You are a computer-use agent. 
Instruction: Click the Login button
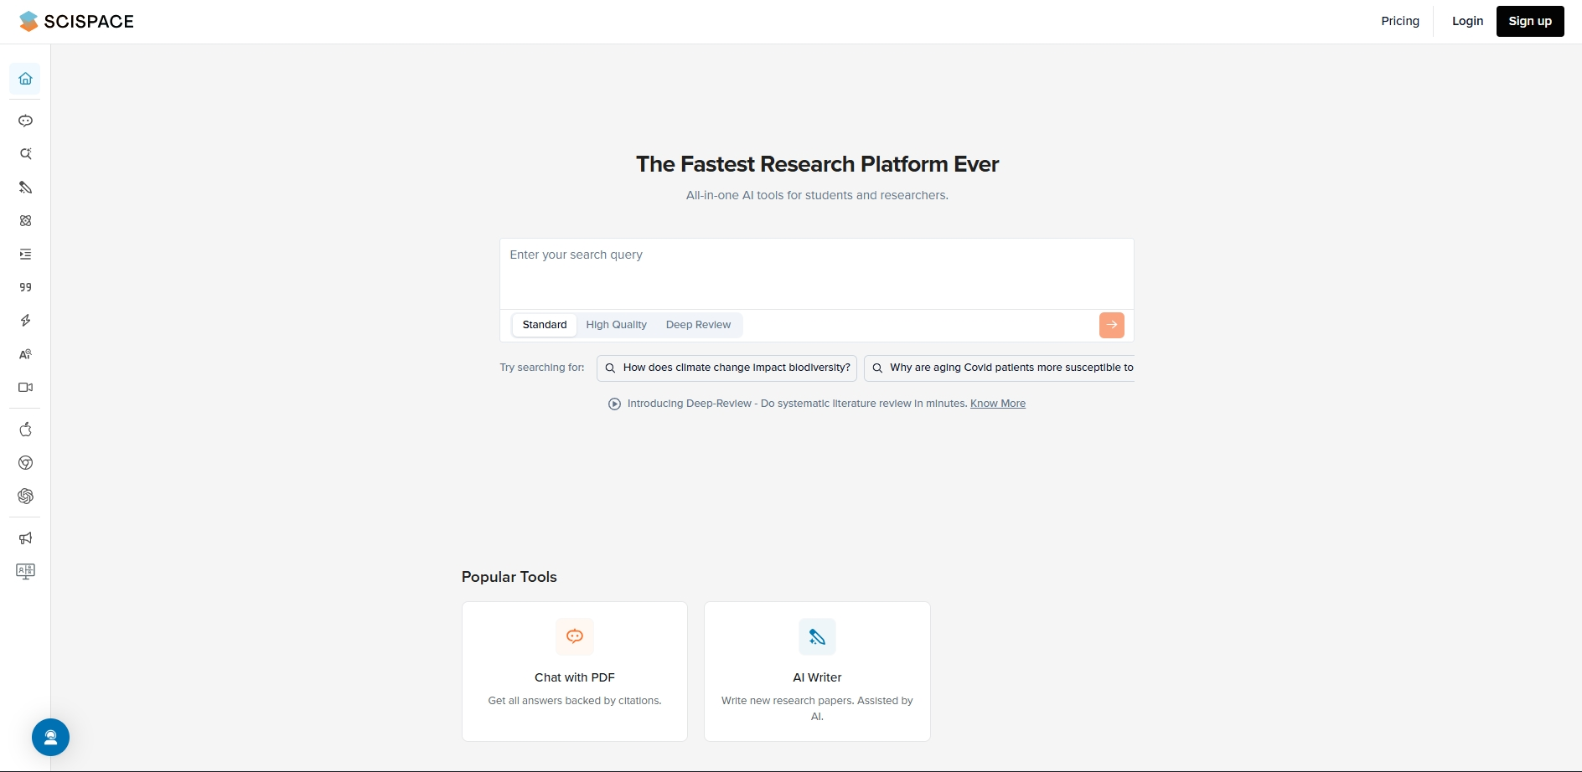[1467, 21]
